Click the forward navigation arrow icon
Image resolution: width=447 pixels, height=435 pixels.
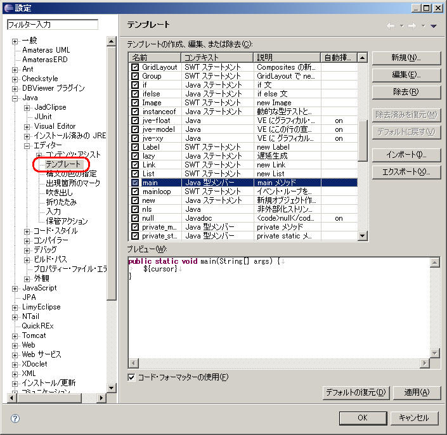coord(411,26)
